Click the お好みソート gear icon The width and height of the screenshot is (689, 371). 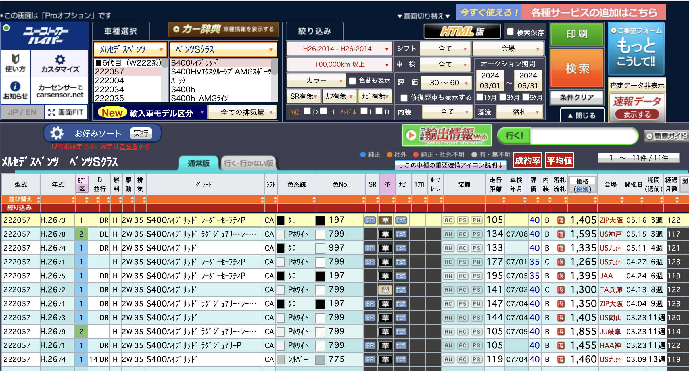(x=57, y=133)
